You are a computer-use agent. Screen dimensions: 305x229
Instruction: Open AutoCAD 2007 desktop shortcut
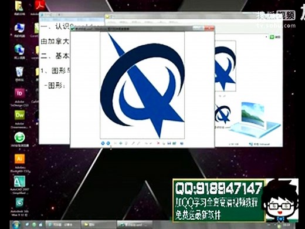click(19, 185)
